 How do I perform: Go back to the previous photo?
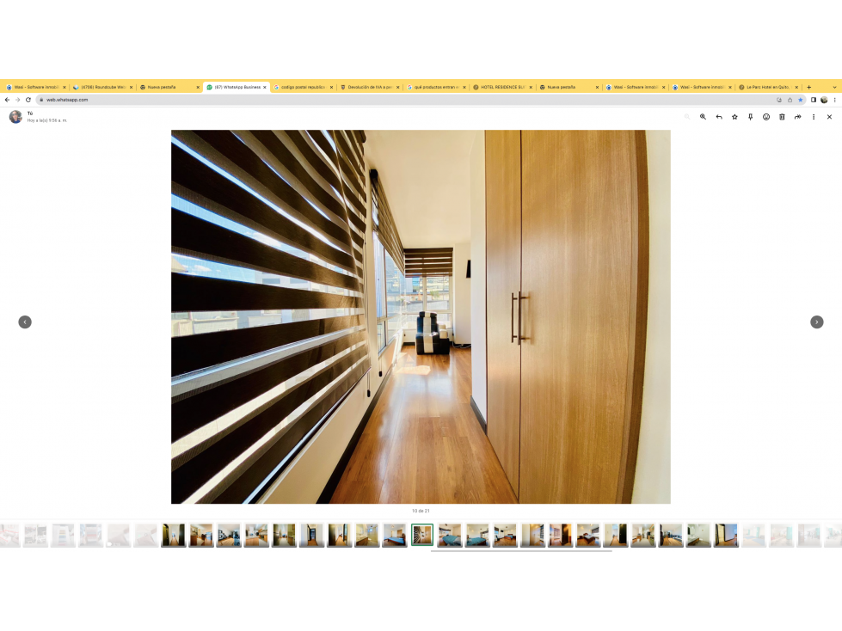[25, 322]
